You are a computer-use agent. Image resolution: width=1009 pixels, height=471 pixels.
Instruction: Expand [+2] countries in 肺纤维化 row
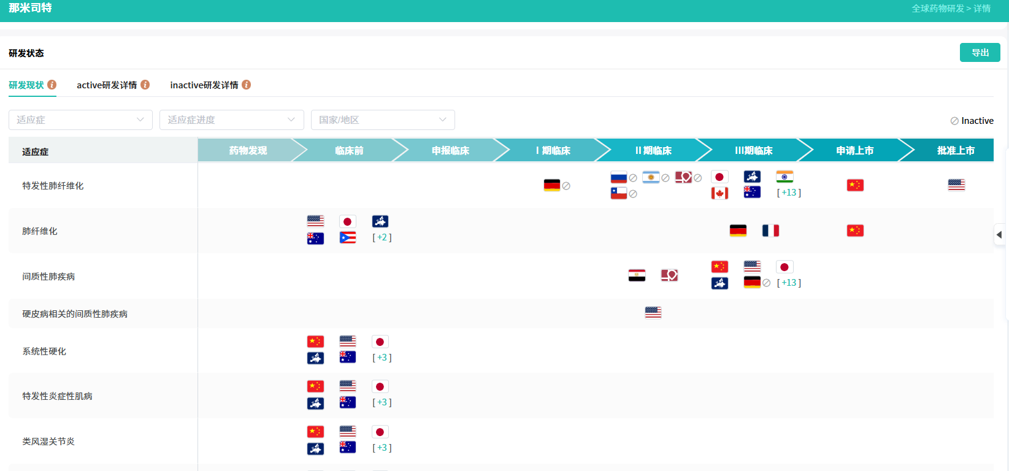[x=382, y=237]
